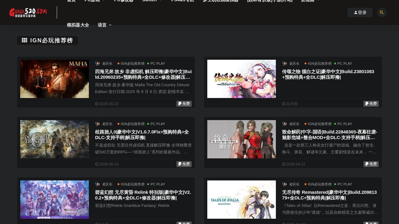The image size is (399, 224).
Task: Open the 致命解药 cover thumbnail
Action: [242, 139]
